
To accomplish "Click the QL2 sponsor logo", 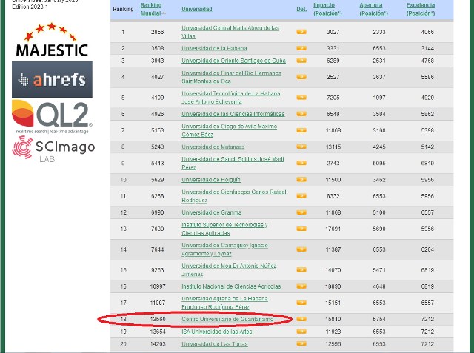I will [x=52, y=117].
